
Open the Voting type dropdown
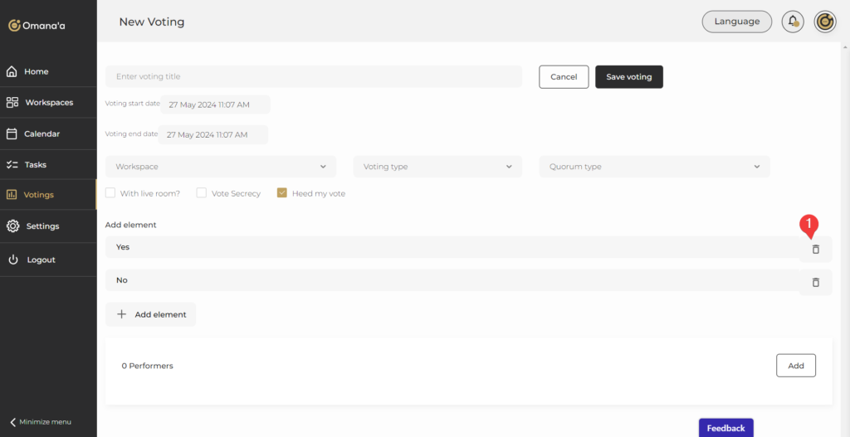point(437,167)
